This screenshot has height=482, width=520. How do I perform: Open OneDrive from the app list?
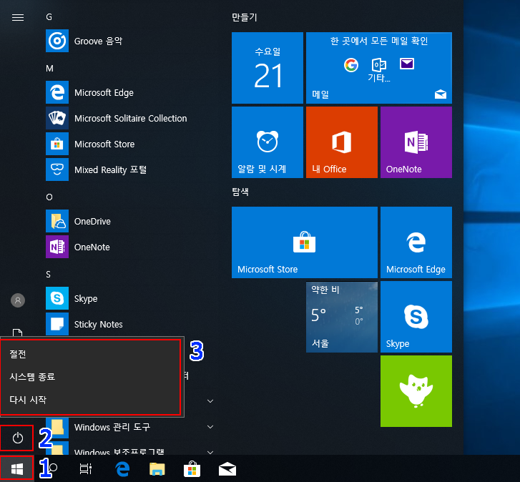point(92,222)
